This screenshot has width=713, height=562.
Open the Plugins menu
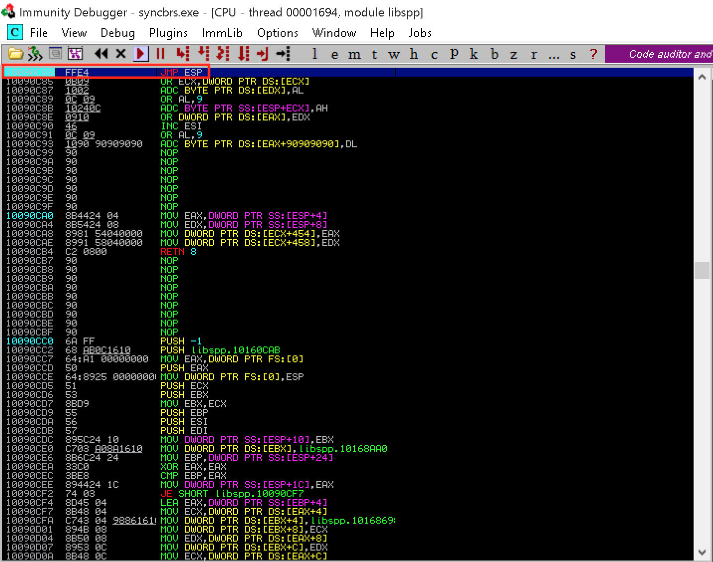click(168, 33)
